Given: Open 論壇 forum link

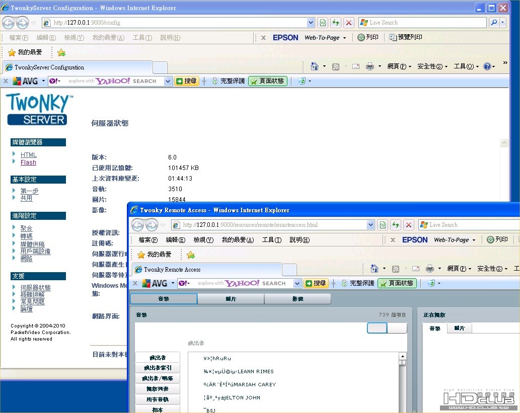Looking at the screenshot, I should (27, 309).
